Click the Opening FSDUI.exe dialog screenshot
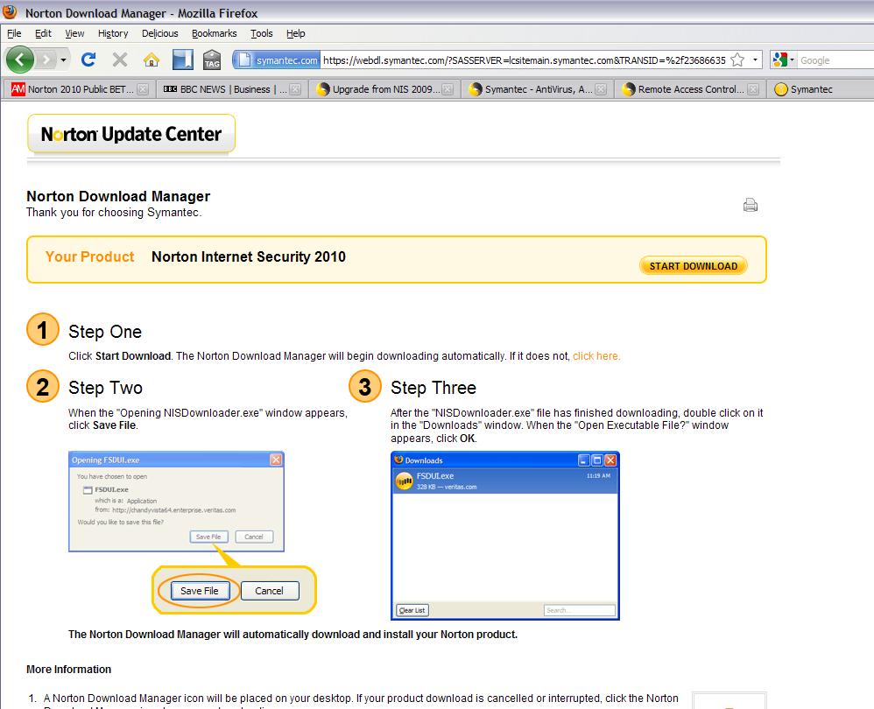 [x=176, y=502]
